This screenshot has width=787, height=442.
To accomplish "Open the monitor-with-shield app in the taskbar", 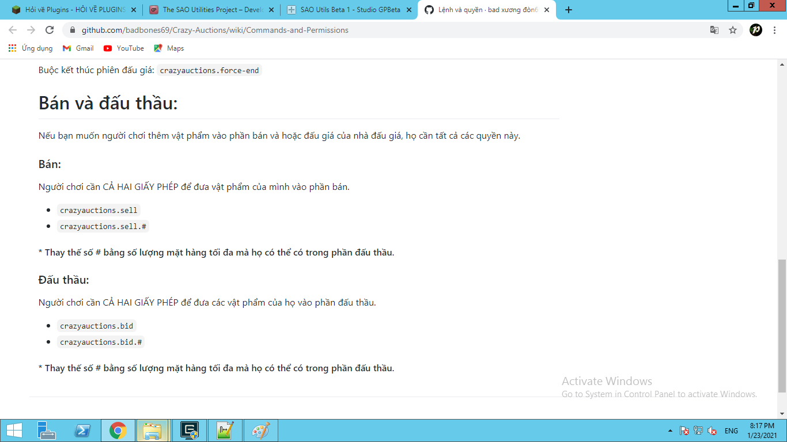I will (x=190, y=430).
